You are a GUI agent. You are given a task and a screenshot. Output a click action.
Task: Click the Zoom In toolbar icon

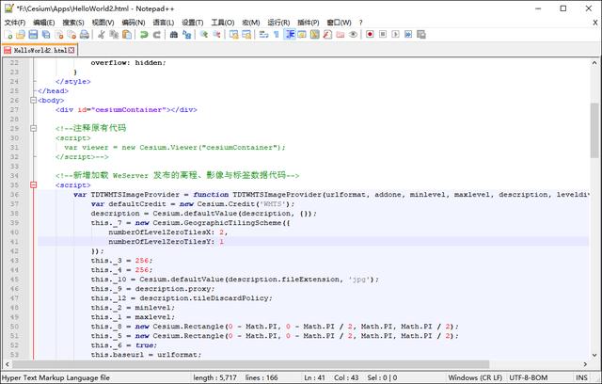pyautogui.click(x=204, y=35)
